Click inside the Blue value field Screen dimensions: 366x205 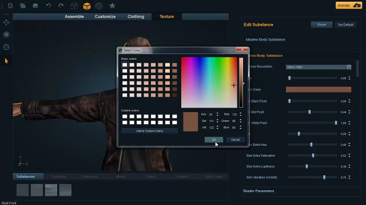[x=234, y=128]
